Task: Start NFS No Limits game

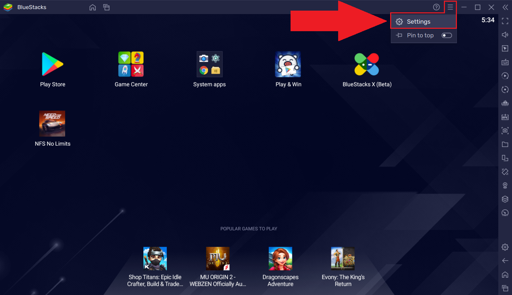Action: [x=52, y=124]
